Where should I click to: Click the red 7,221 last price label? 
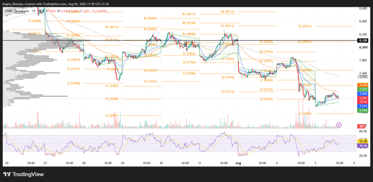(x=363, y=98)
